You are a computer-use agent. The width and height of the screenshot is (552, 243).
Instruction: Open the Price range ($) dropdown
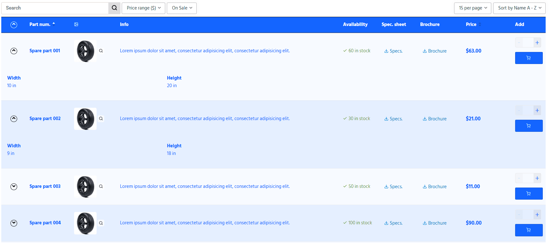click(x=143, y=8)
